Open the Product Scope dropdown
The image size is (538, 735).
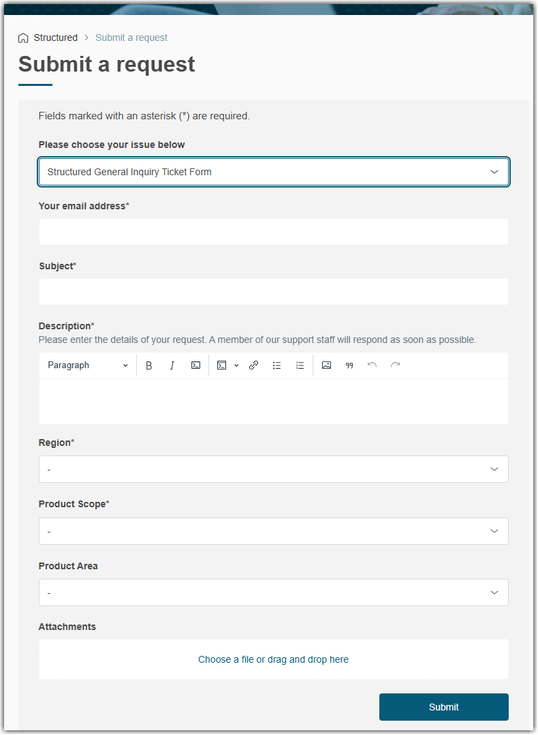pyautogui.click(x=274, y=531)
